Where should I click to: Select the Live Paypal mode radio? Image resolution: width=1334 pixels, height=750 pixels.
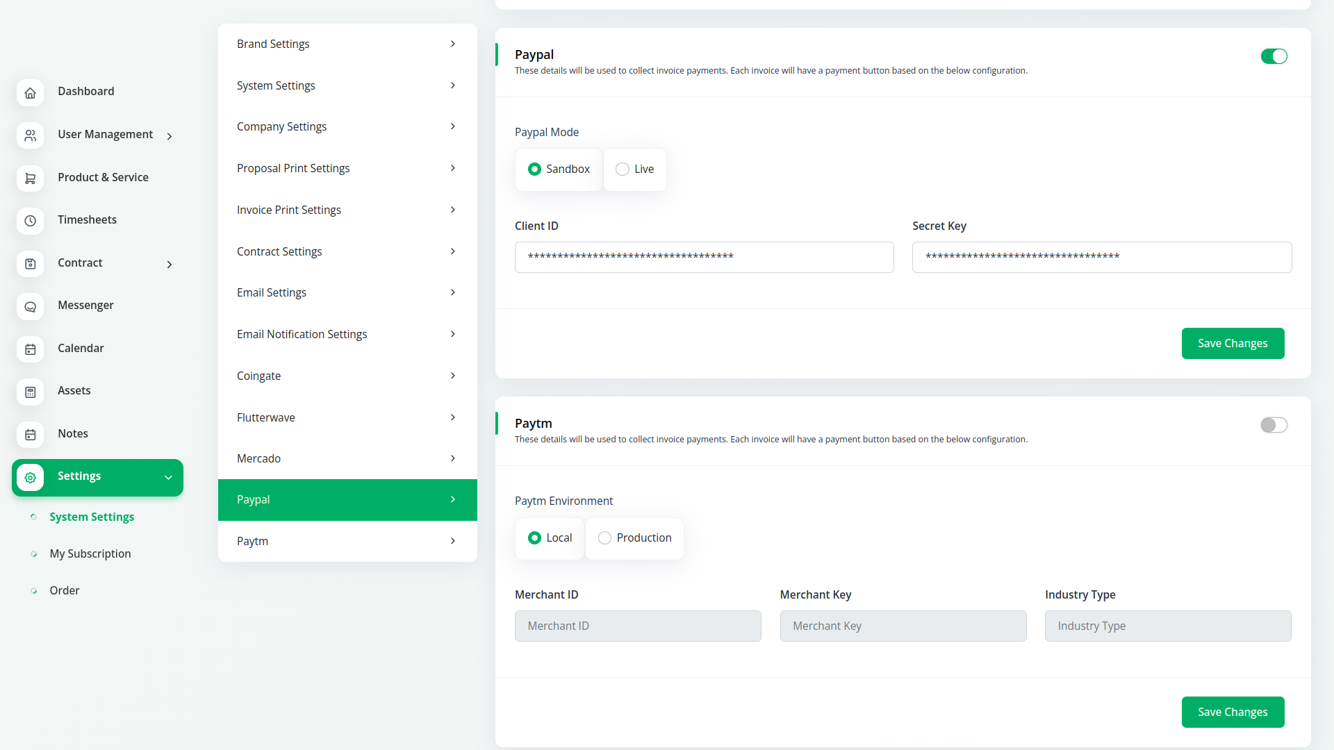623,169
